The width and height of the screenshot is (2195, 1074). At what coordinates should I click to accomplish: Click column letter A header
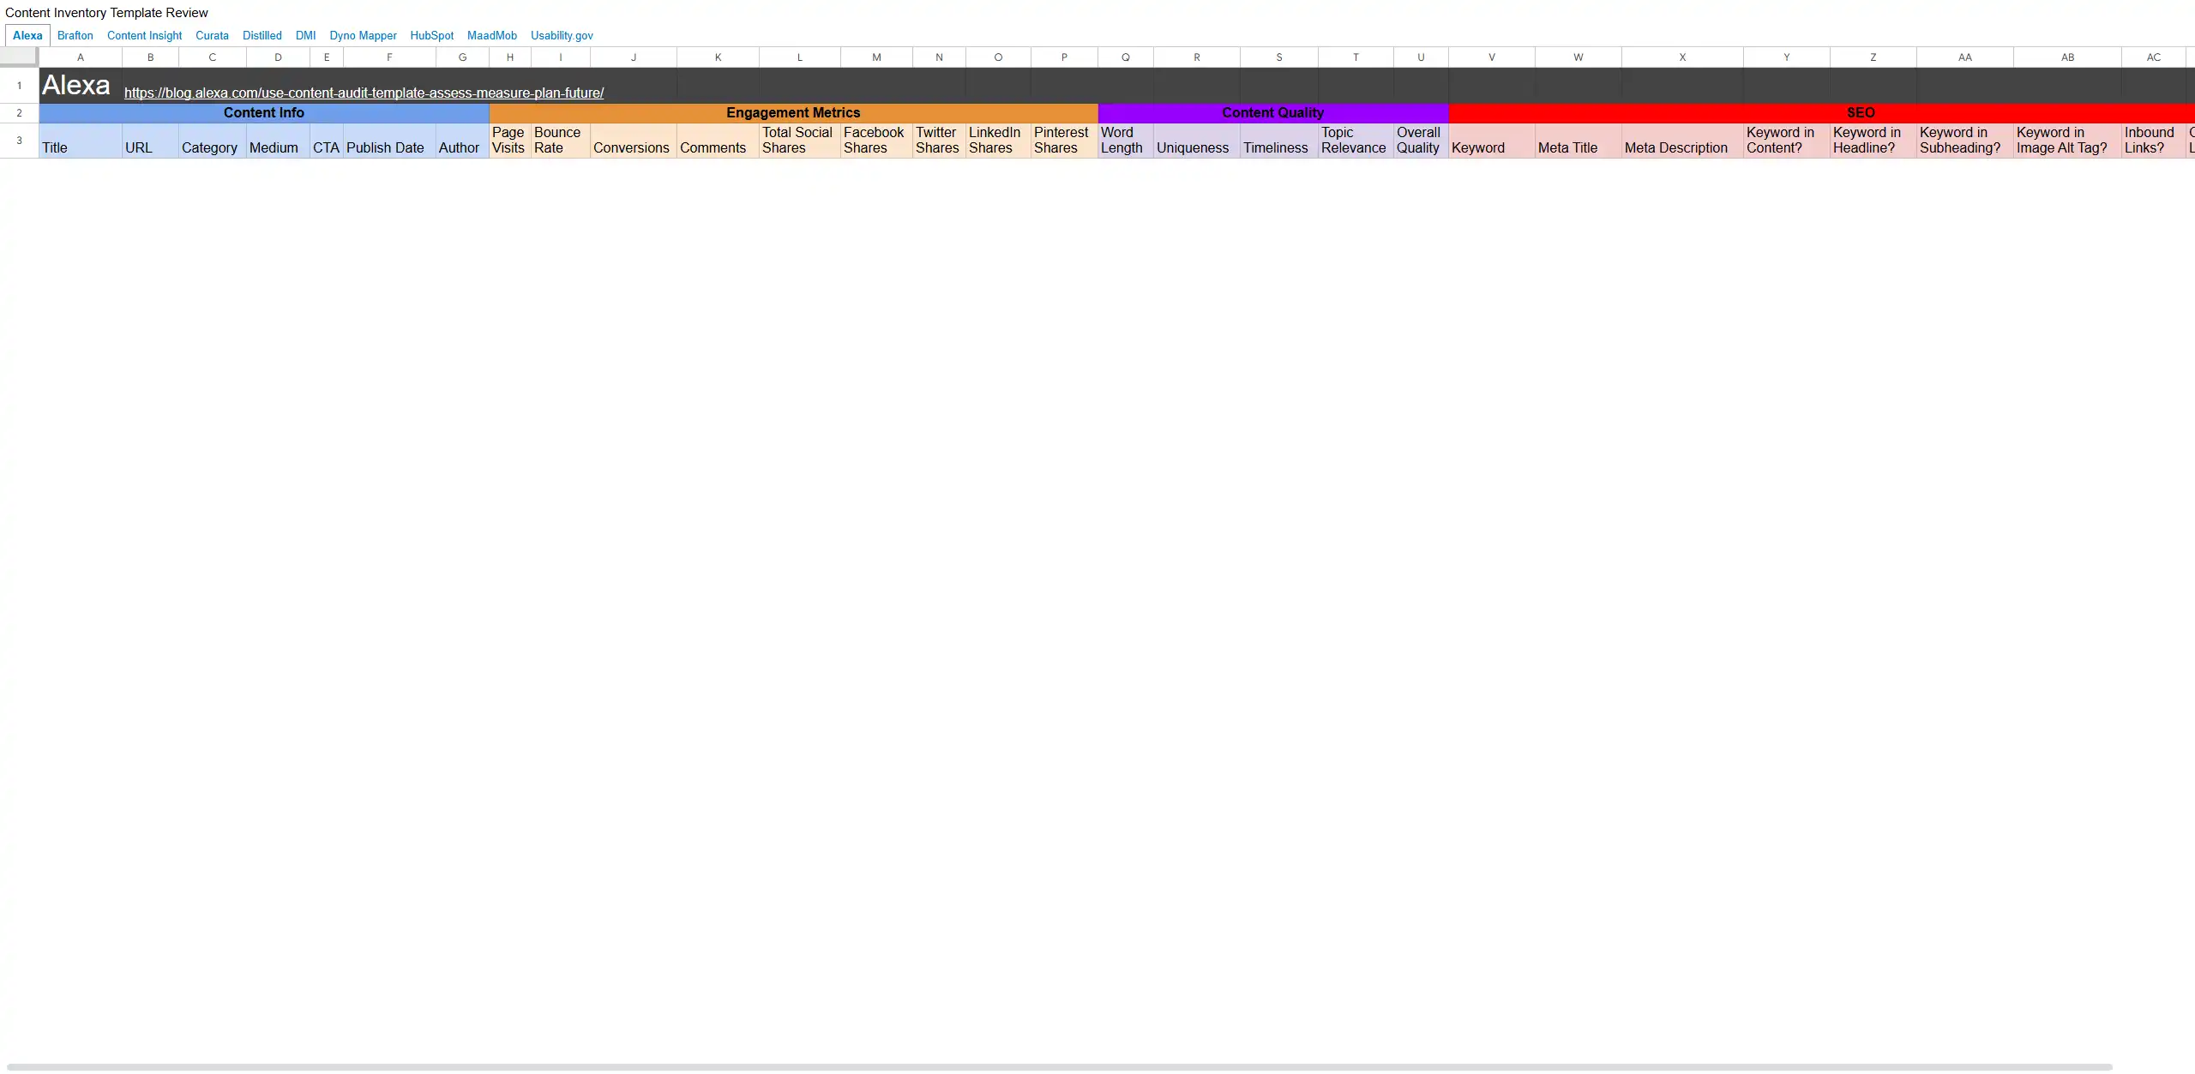click(81, 57)
